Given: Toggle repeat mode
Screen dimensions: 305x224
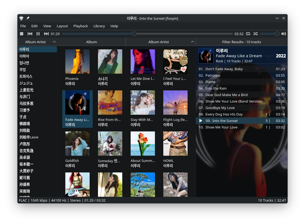Looking at the screenshot, I should 248,34.
